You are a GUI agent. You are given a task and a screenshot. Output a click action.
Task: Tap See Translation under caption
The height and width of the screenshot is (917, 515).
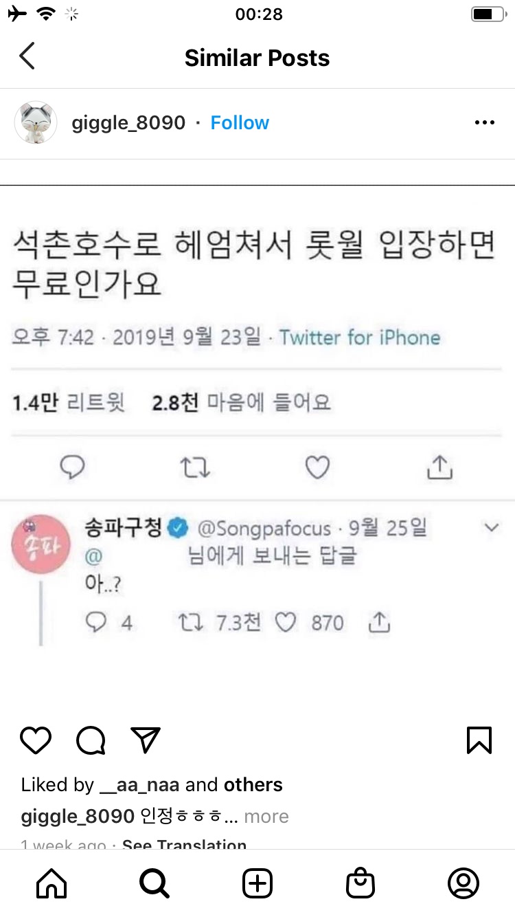(184, 844)
